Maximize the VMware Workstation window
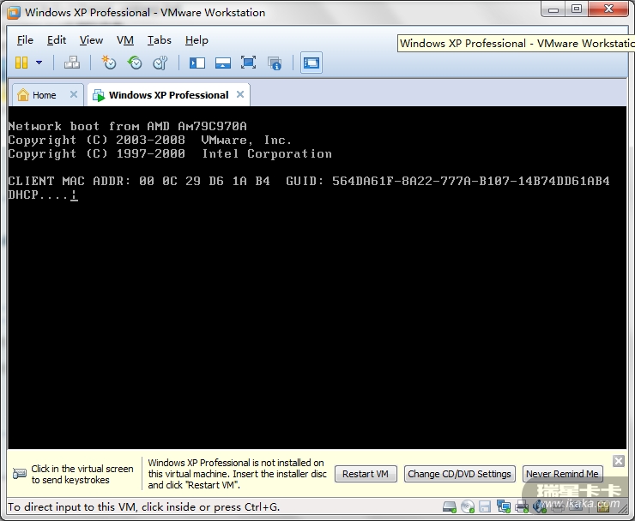 tap(578, 9)
